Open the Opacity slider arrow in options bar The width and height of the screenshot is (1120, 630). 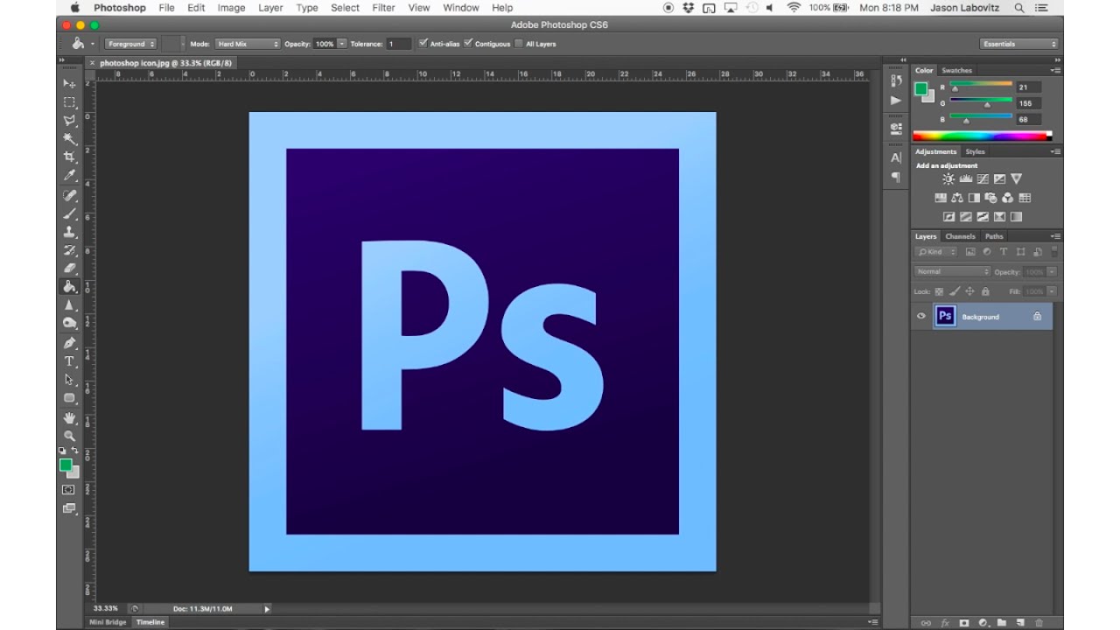pyautogui.click(x=342, y=44)
